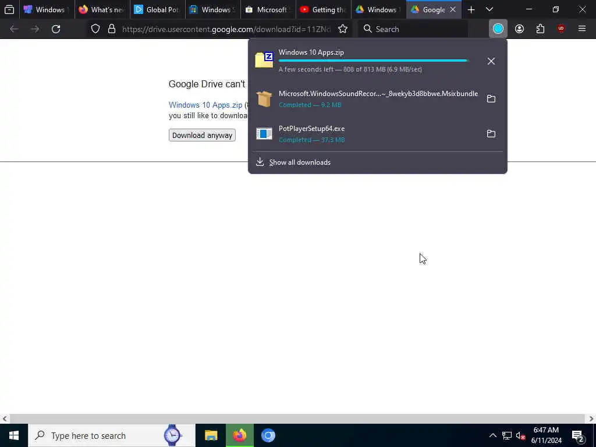Focus the Firefox Search box
Screen dimensions: 596x447
(x=413, y=29)
